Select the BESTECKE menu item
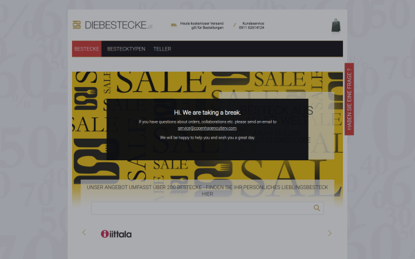Image resolution: width=415 pixels, height=259 pixels. (87, 49)
